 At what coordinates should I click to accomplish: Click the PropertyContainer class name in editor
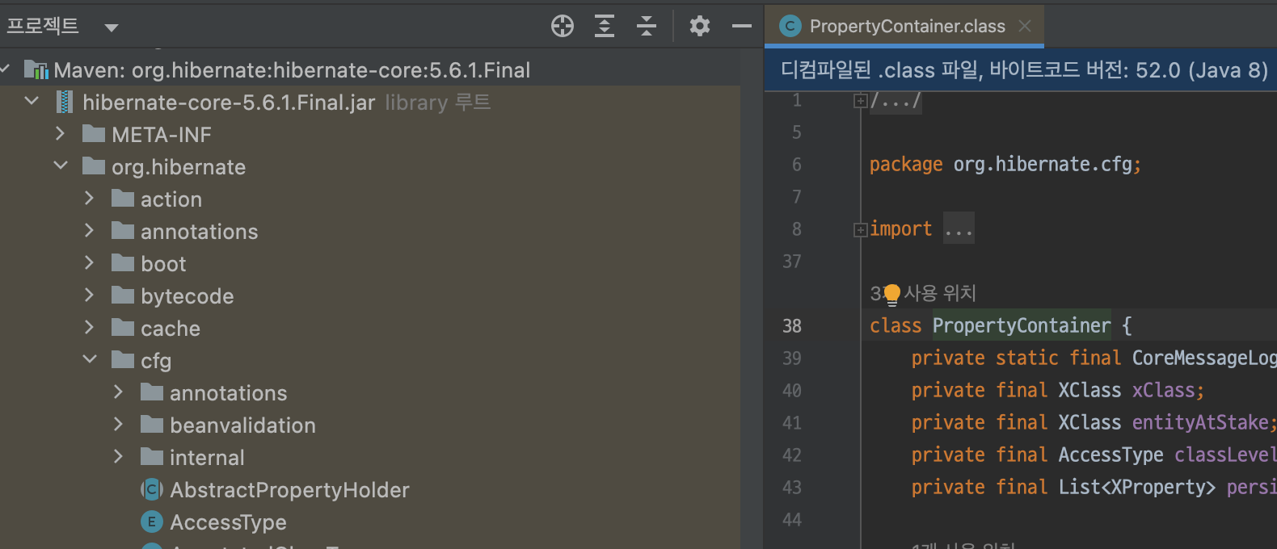[1022, 325]
